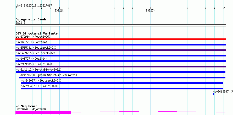Click the chr8:23225519..23227817 coordinates text
The width and height of the screenshot is (233, 115).
pos(34,6)
